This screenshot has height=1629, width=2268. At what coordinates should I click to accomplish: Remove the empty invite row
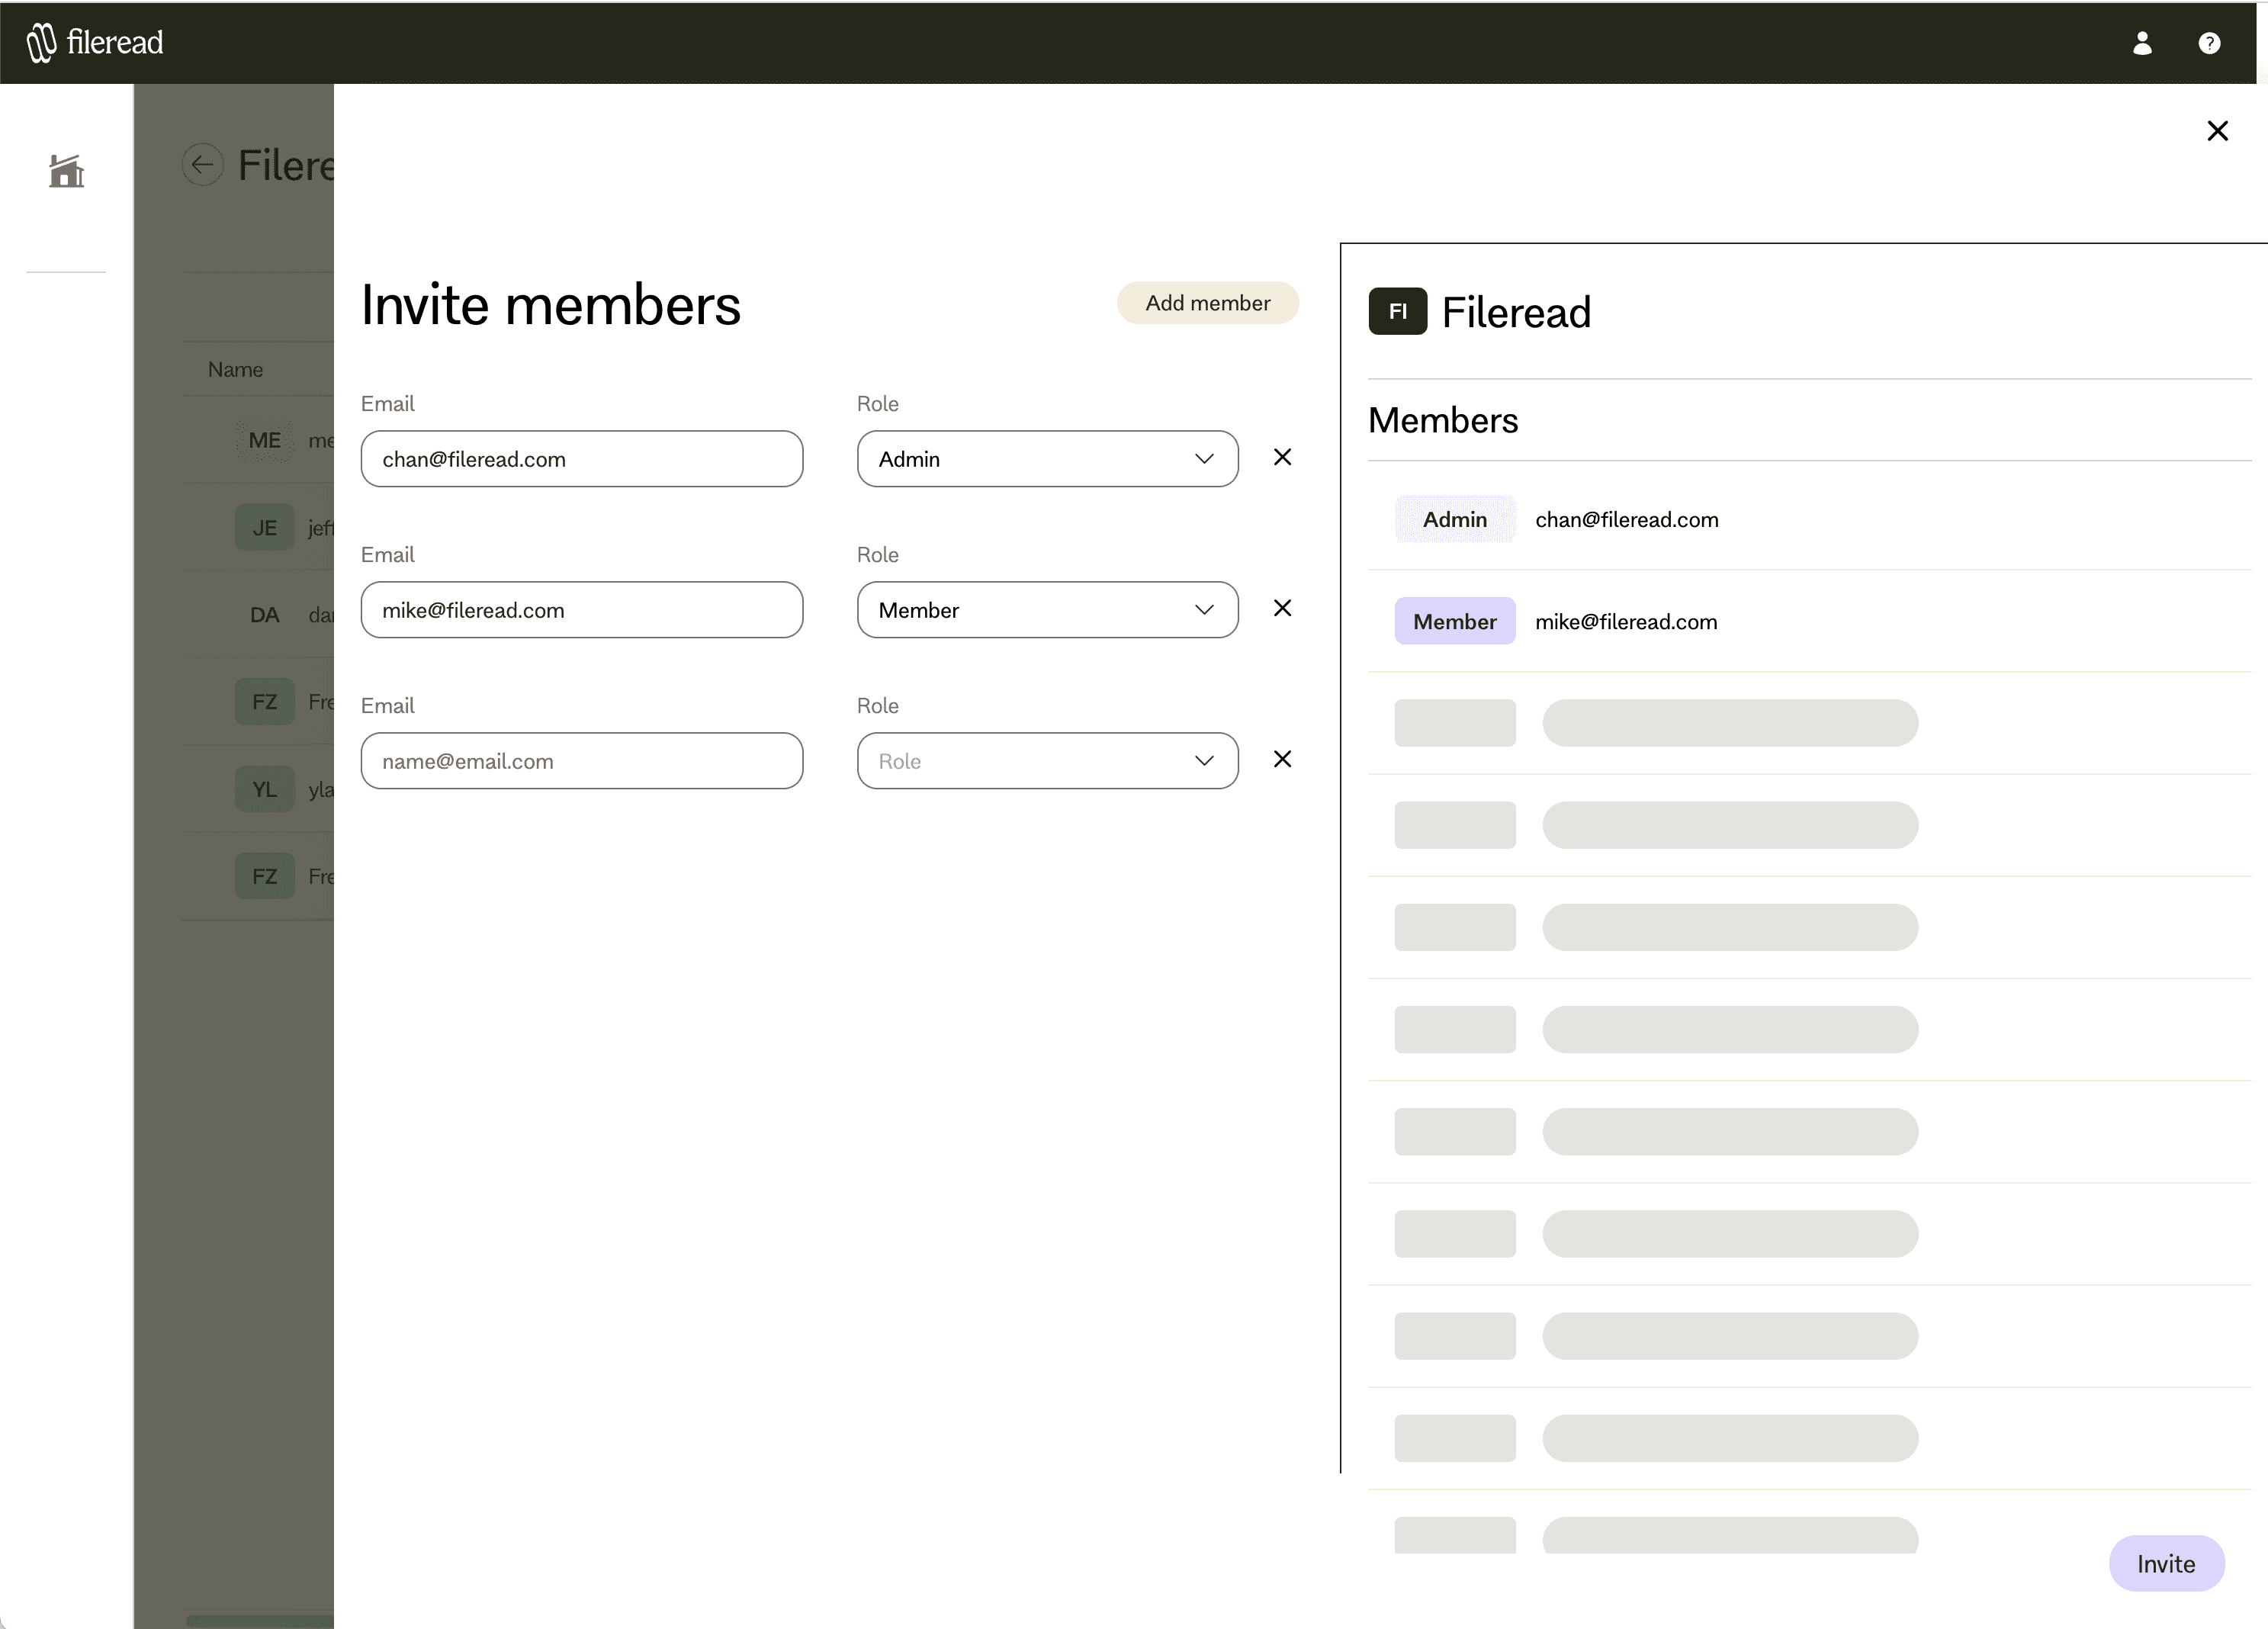pos(1282,759)
